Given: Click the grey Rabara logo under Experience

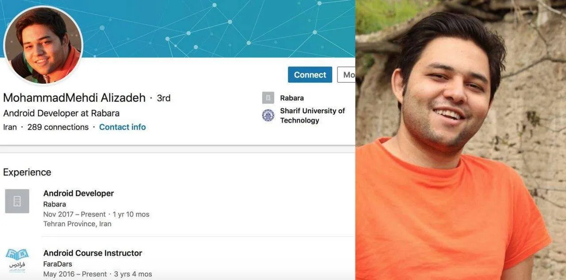Looking at the screenshot, I should click(17, 201).
